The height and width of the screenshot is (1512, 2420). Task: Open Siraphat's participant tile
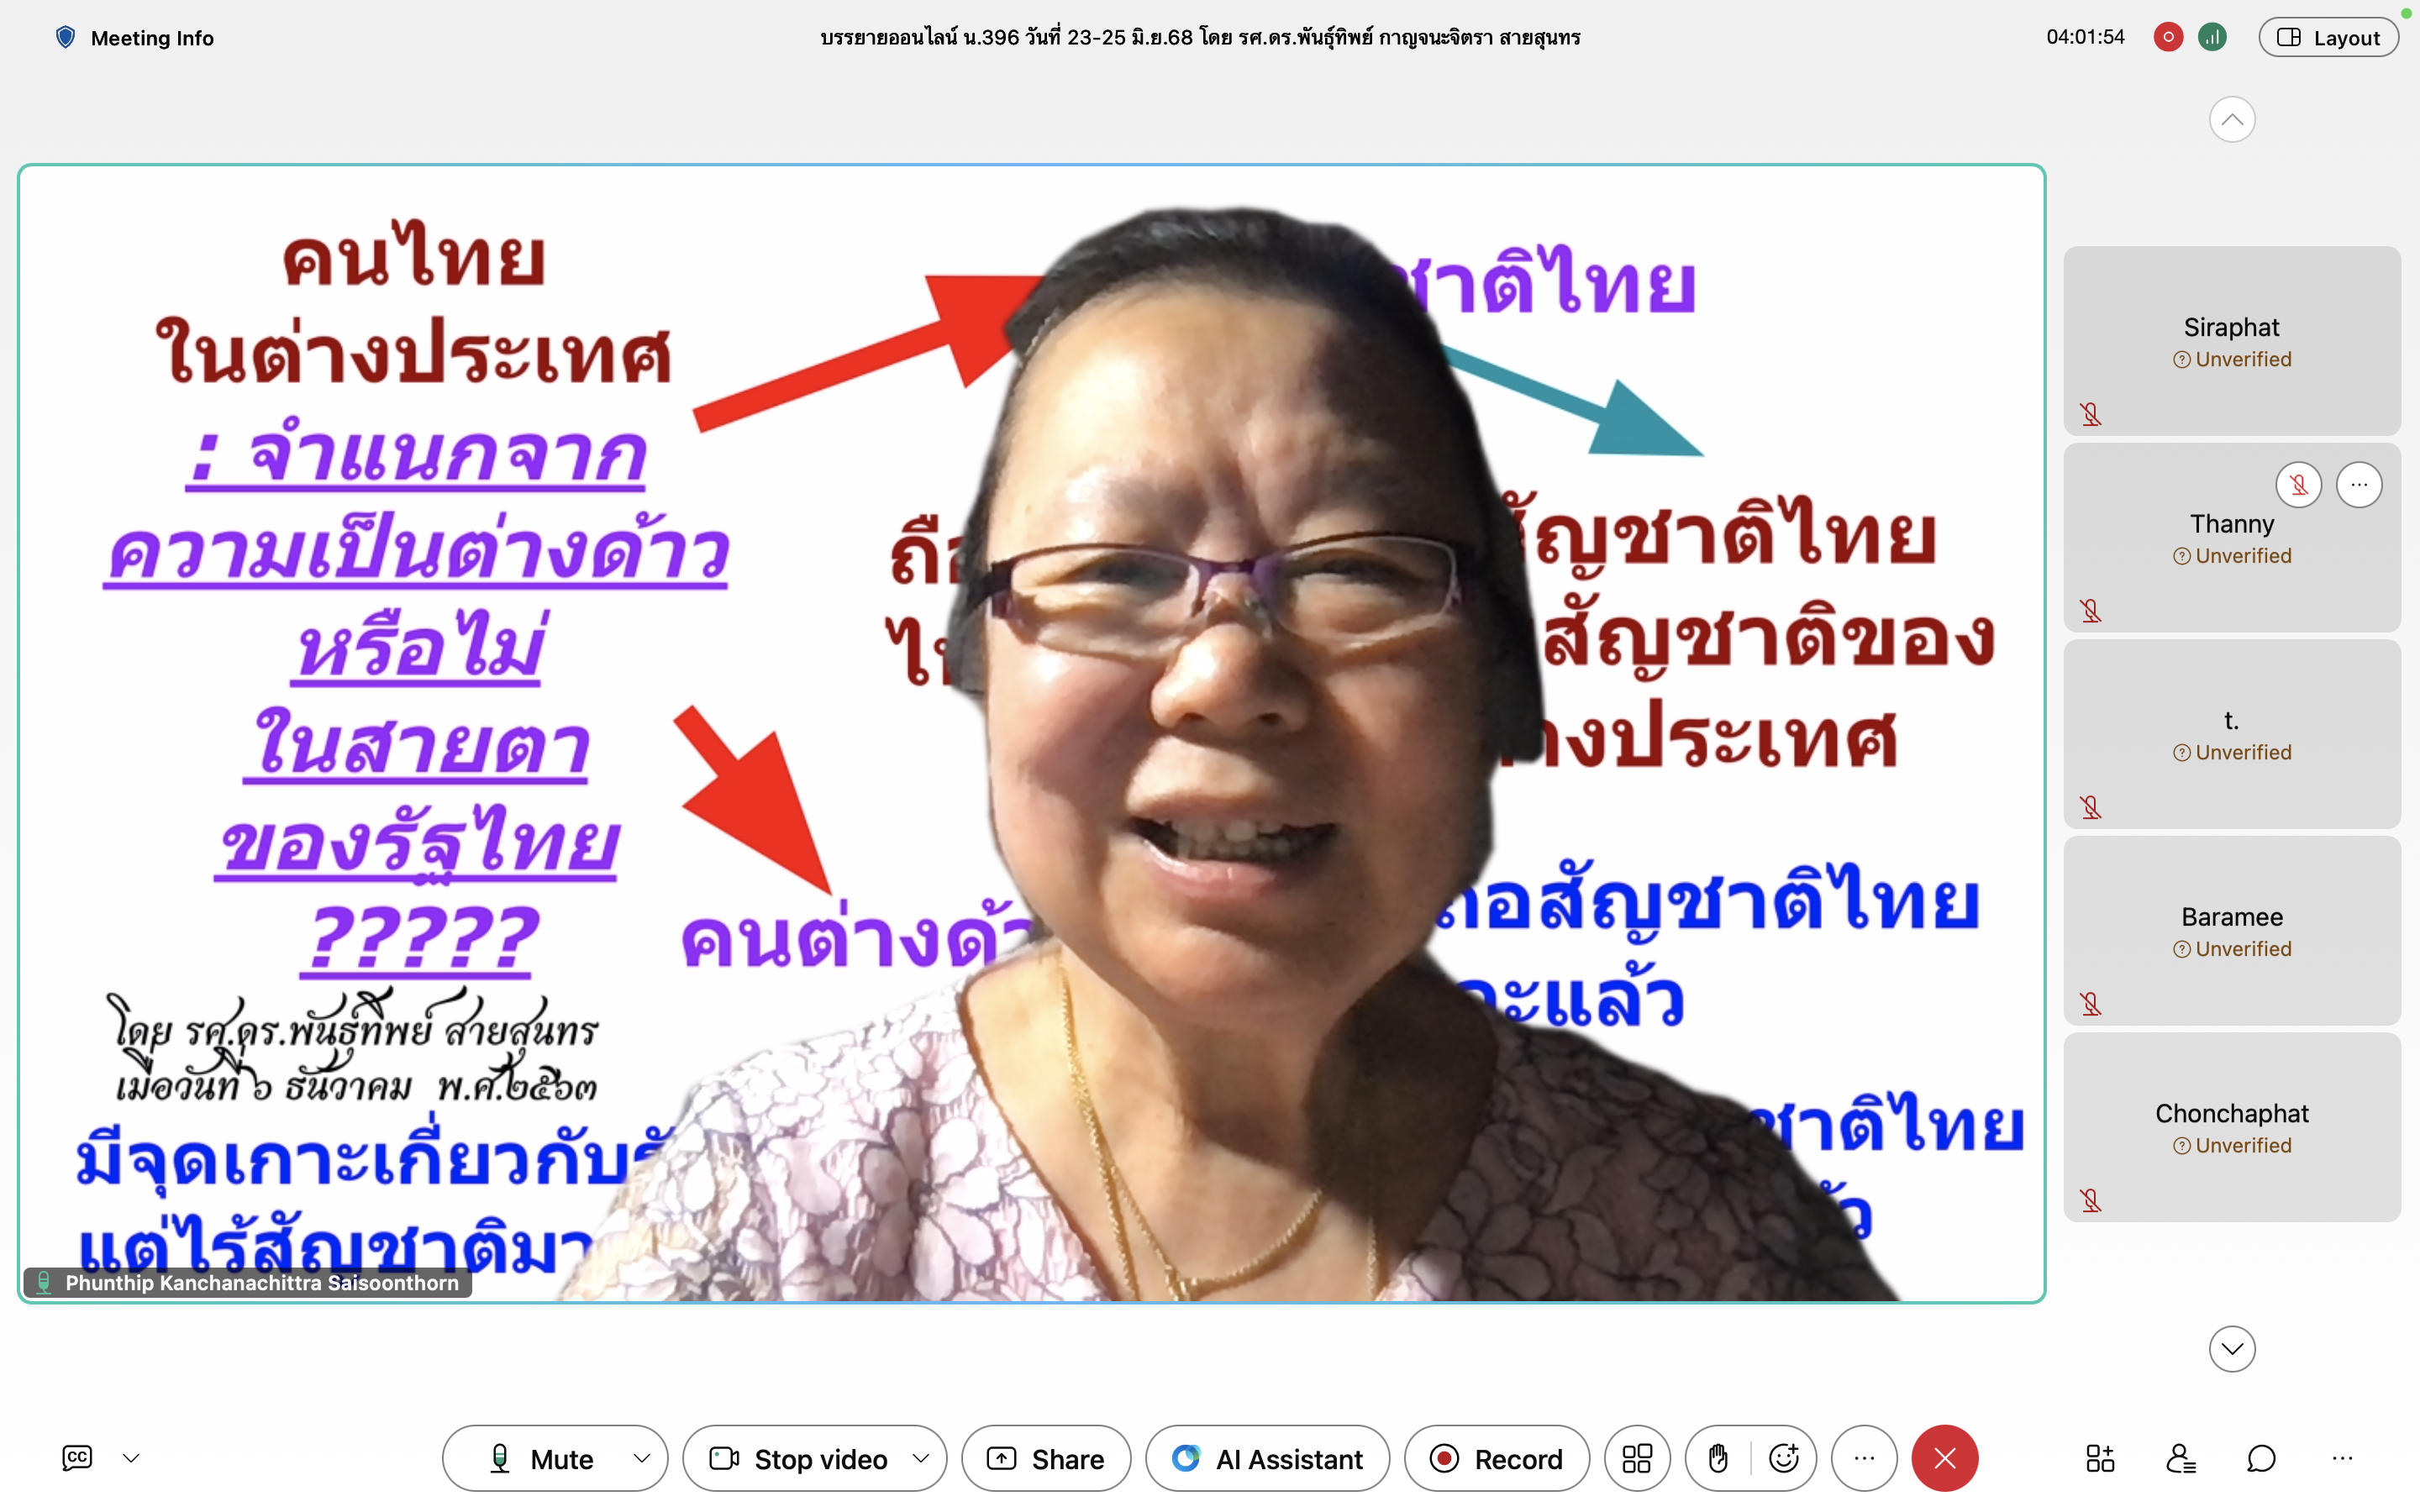coord(2232,341)
